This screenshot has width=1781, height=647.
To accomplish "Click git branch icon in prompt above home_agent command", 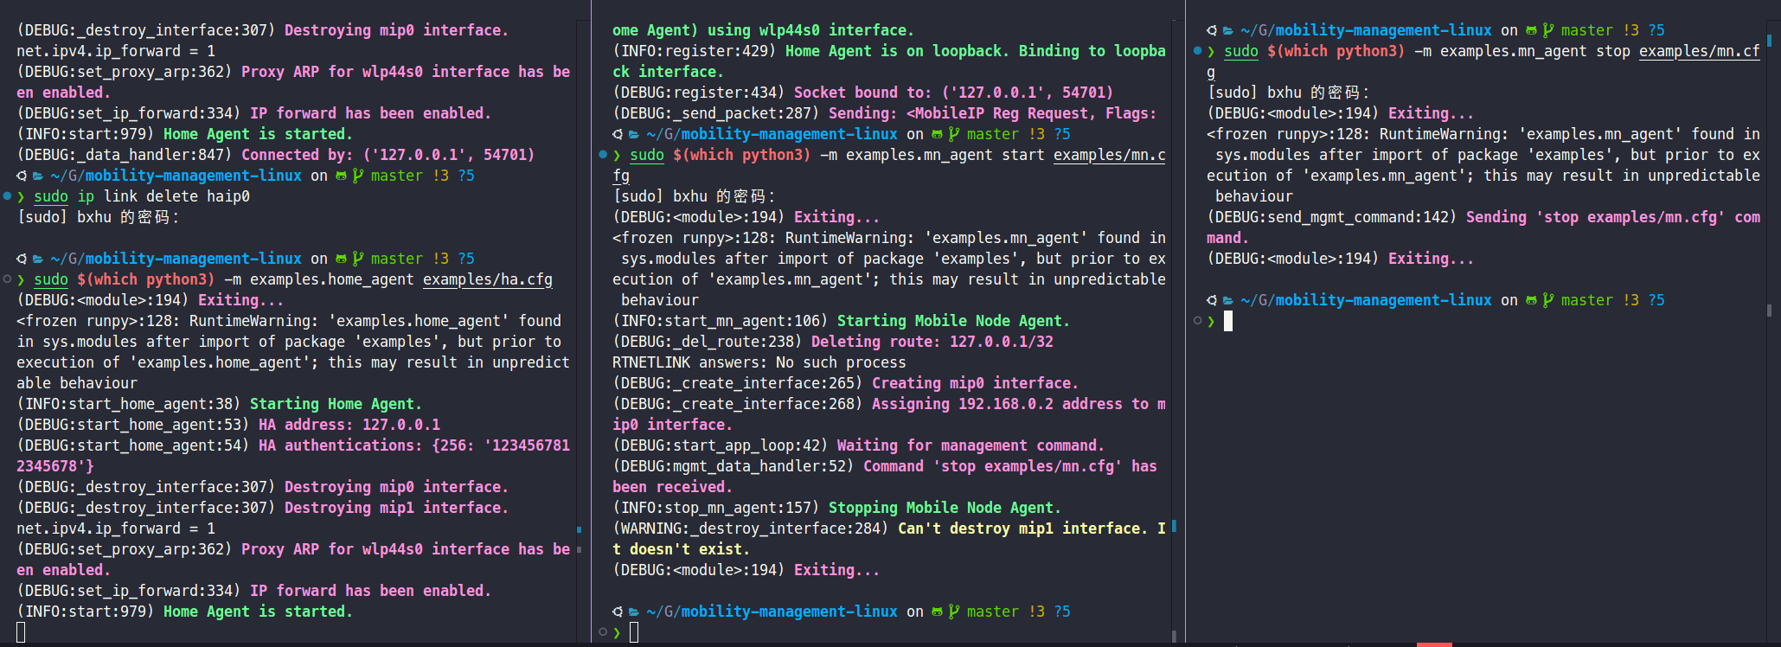I will pos(358,259).
